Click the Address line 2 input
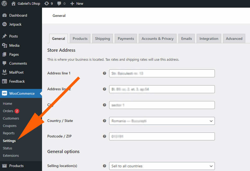Viewport: 250px width, 171px height. [162, 89]
